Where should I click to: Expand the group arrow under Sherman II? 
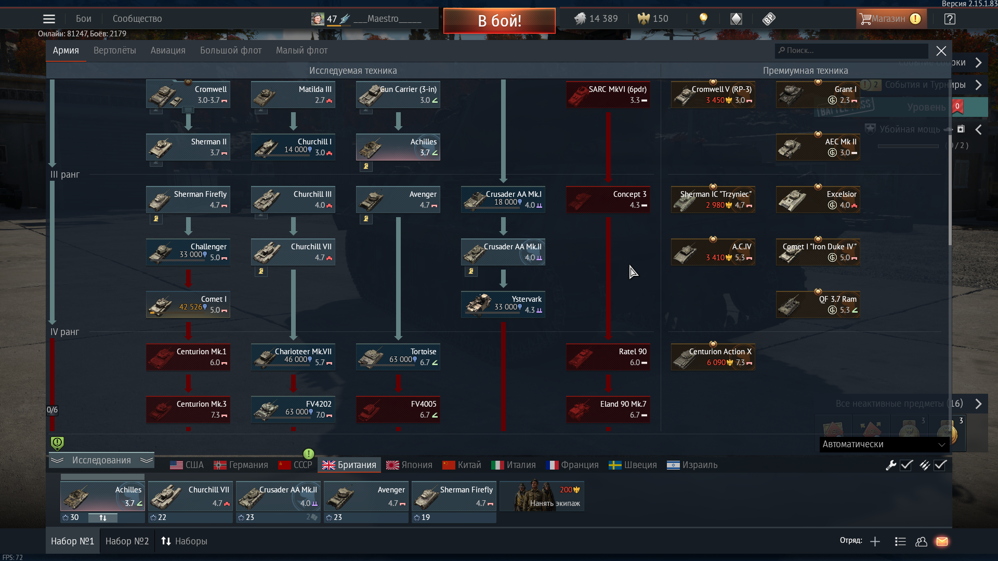[x=156, y=163]
